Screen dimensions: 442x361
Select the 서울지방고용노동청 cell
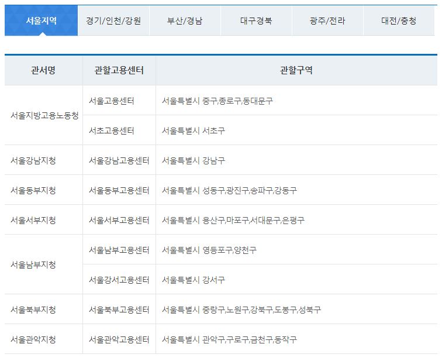tap(43, 115)
